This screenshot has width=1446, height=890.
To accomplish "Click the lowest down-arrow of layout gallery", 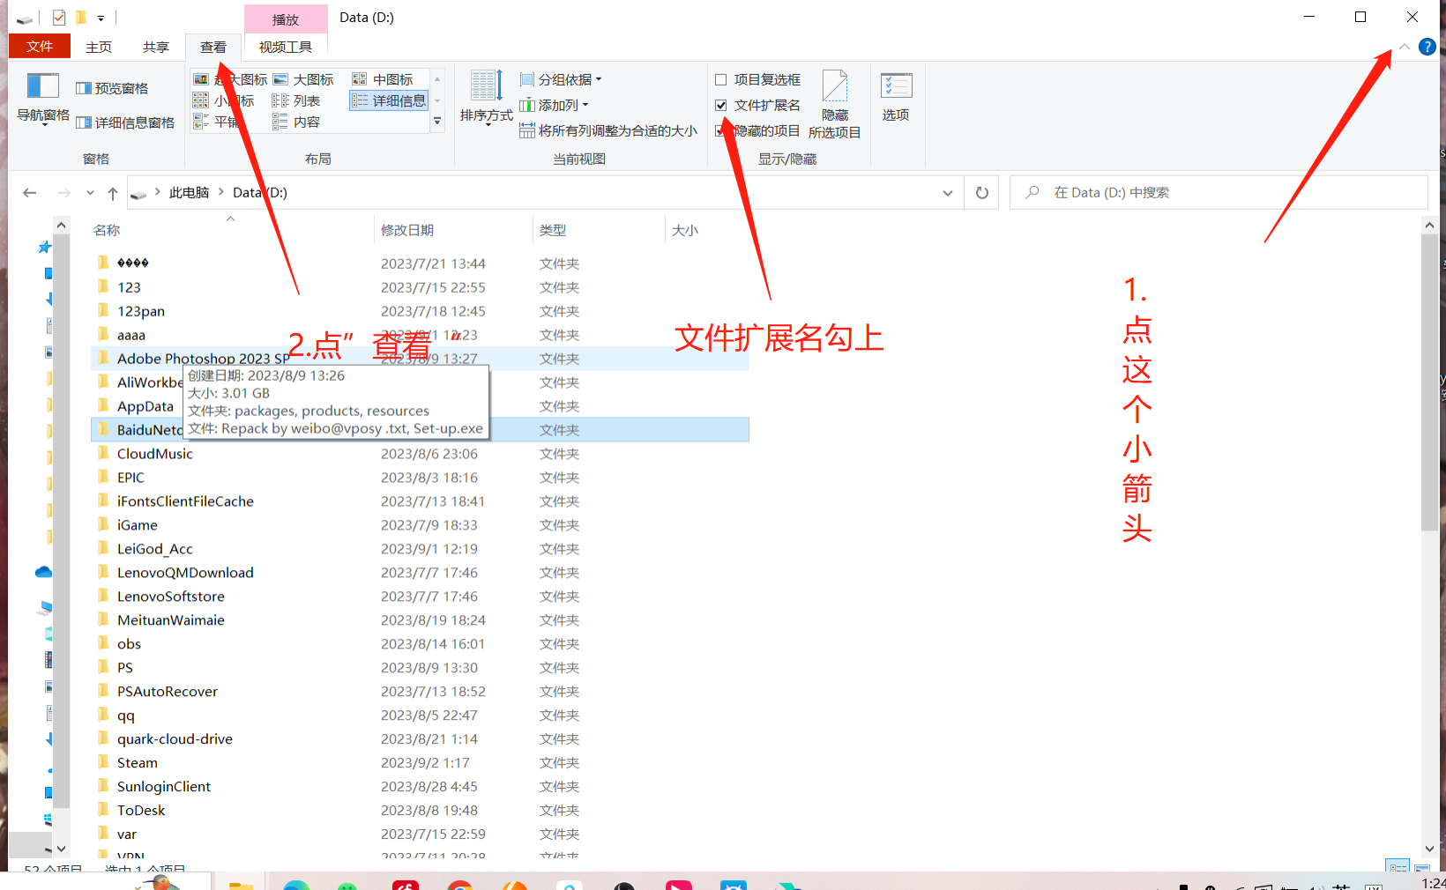I will [x=437, y=121].
